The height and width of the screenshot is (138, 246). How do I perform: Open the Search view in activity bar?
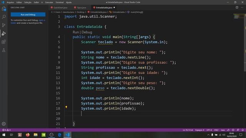pos(4,17)
